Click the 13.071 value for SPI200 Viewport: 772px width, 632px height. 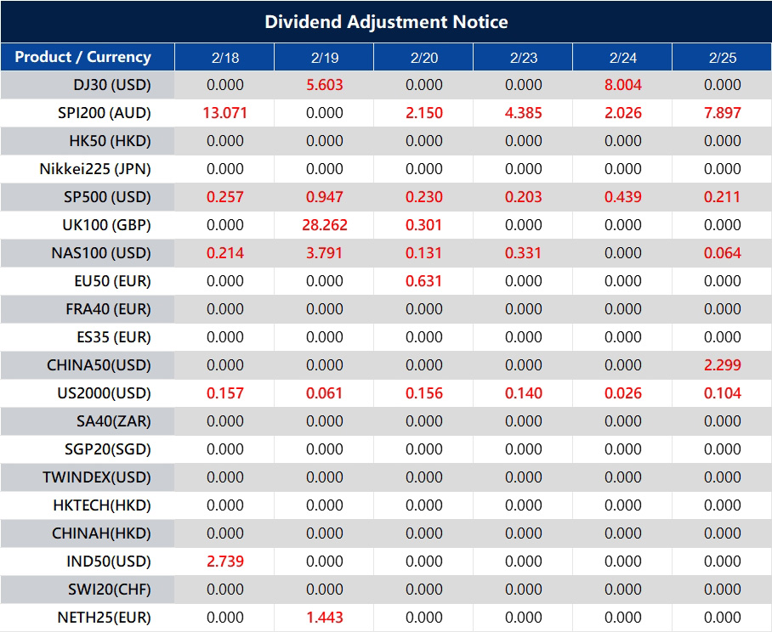pos(224,113)
